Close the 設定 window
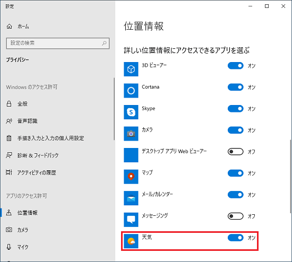 [x=283, y=6]
